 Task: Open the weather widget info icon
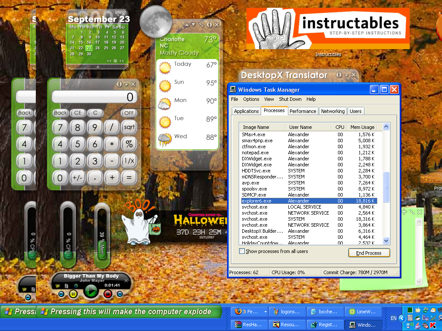pos(209,25)
